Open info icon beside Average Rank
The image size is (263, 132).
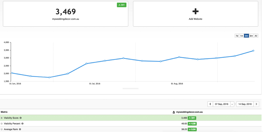click(20, 129)
